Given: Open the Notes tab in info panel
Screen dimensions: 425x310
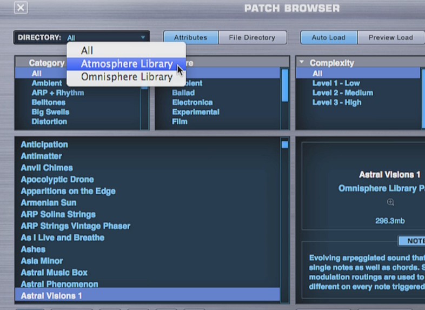Looking at the screenshot, I should tap(412, 241).
